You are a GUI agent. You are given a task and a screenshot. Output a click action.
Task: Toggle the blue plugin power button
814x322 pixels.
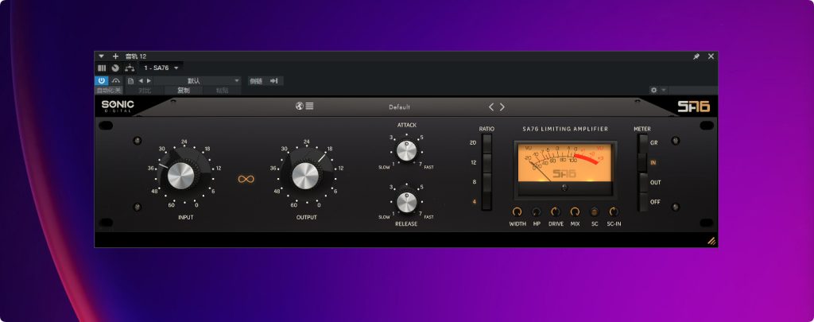101,80
